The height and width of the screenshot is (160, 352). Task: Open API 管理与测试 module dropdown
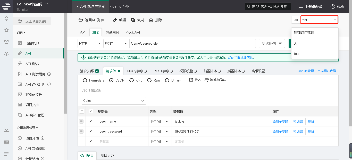(90, 6)
